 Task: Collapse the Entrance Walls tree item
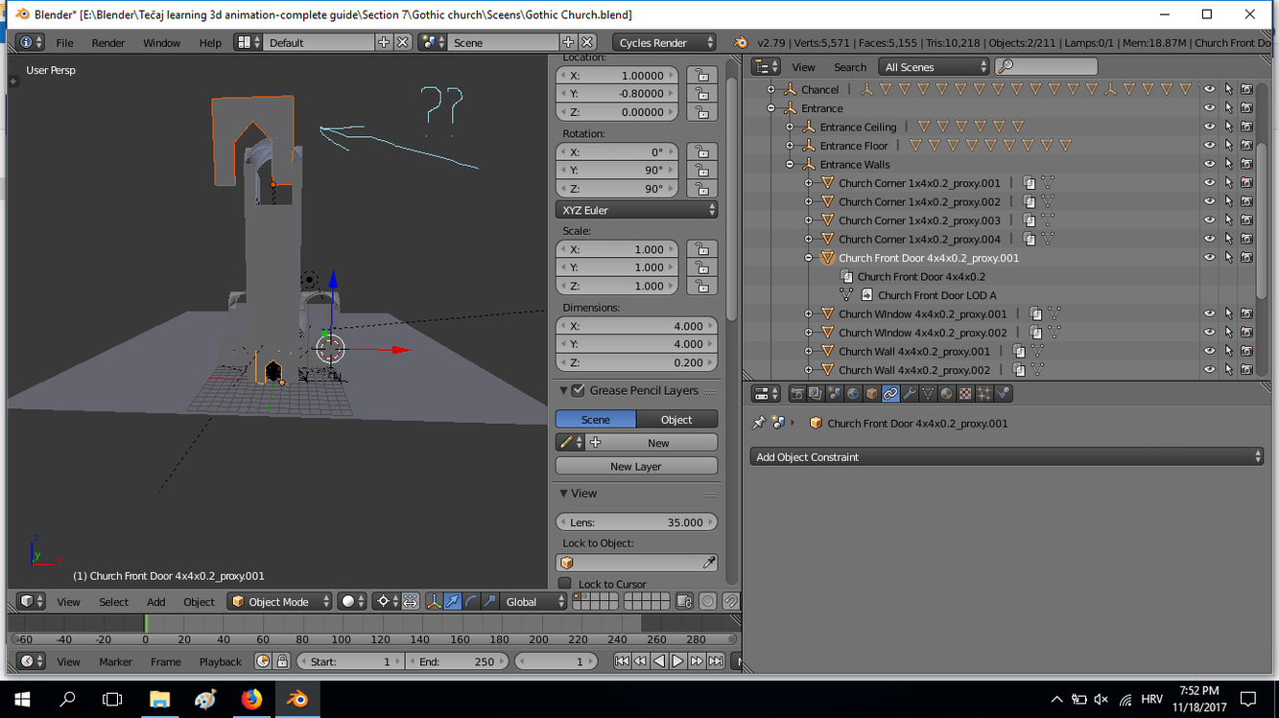click(x=790, y=165)
